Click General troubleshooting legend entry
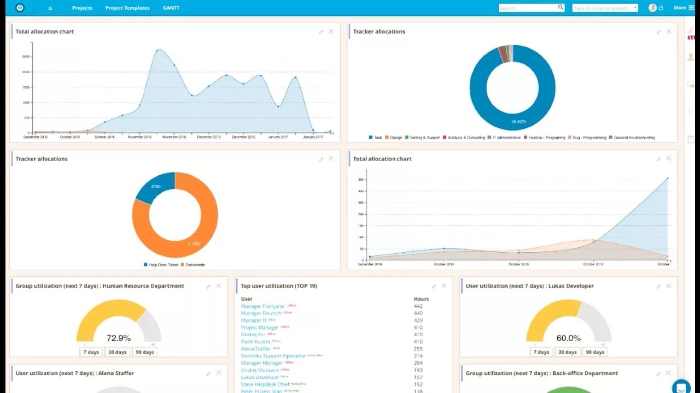Viewport: 700px width, 393px height. point(632,138)
